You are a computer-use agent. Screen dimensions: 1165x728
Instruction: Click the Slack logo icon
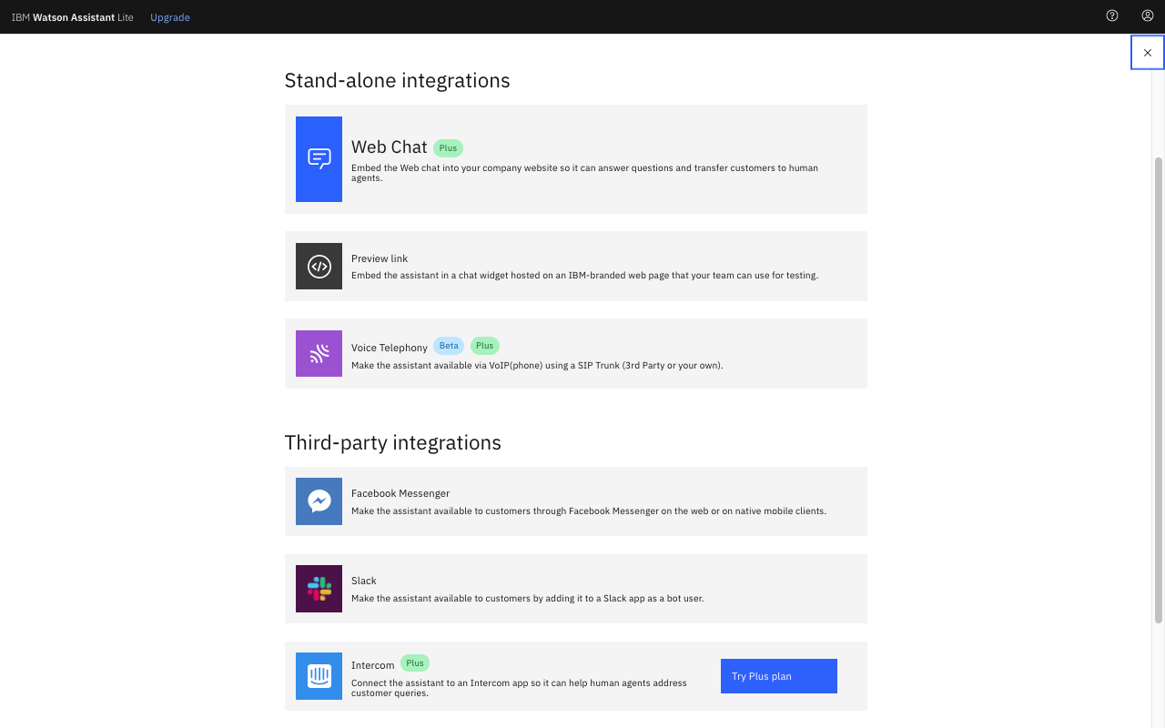[x=319, y=589]
